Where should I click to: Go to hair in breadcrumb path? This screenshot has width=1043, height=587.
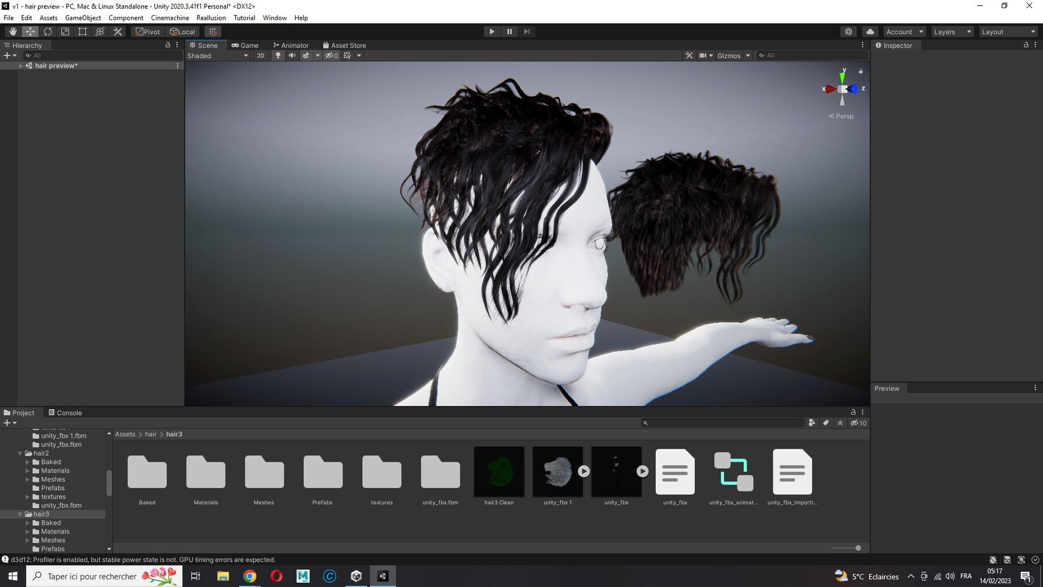tap(151, 434)
